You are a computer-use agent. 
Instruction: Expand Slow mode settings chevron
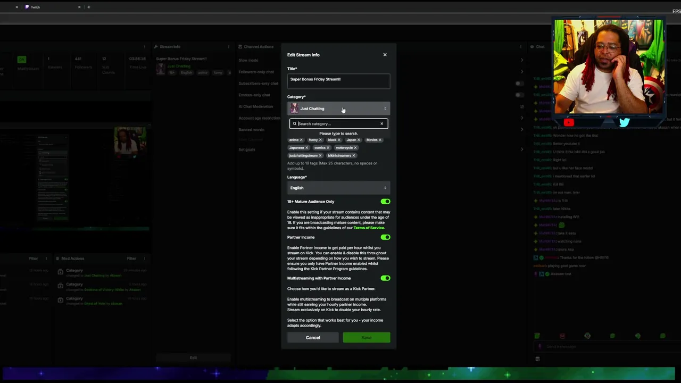522,60
